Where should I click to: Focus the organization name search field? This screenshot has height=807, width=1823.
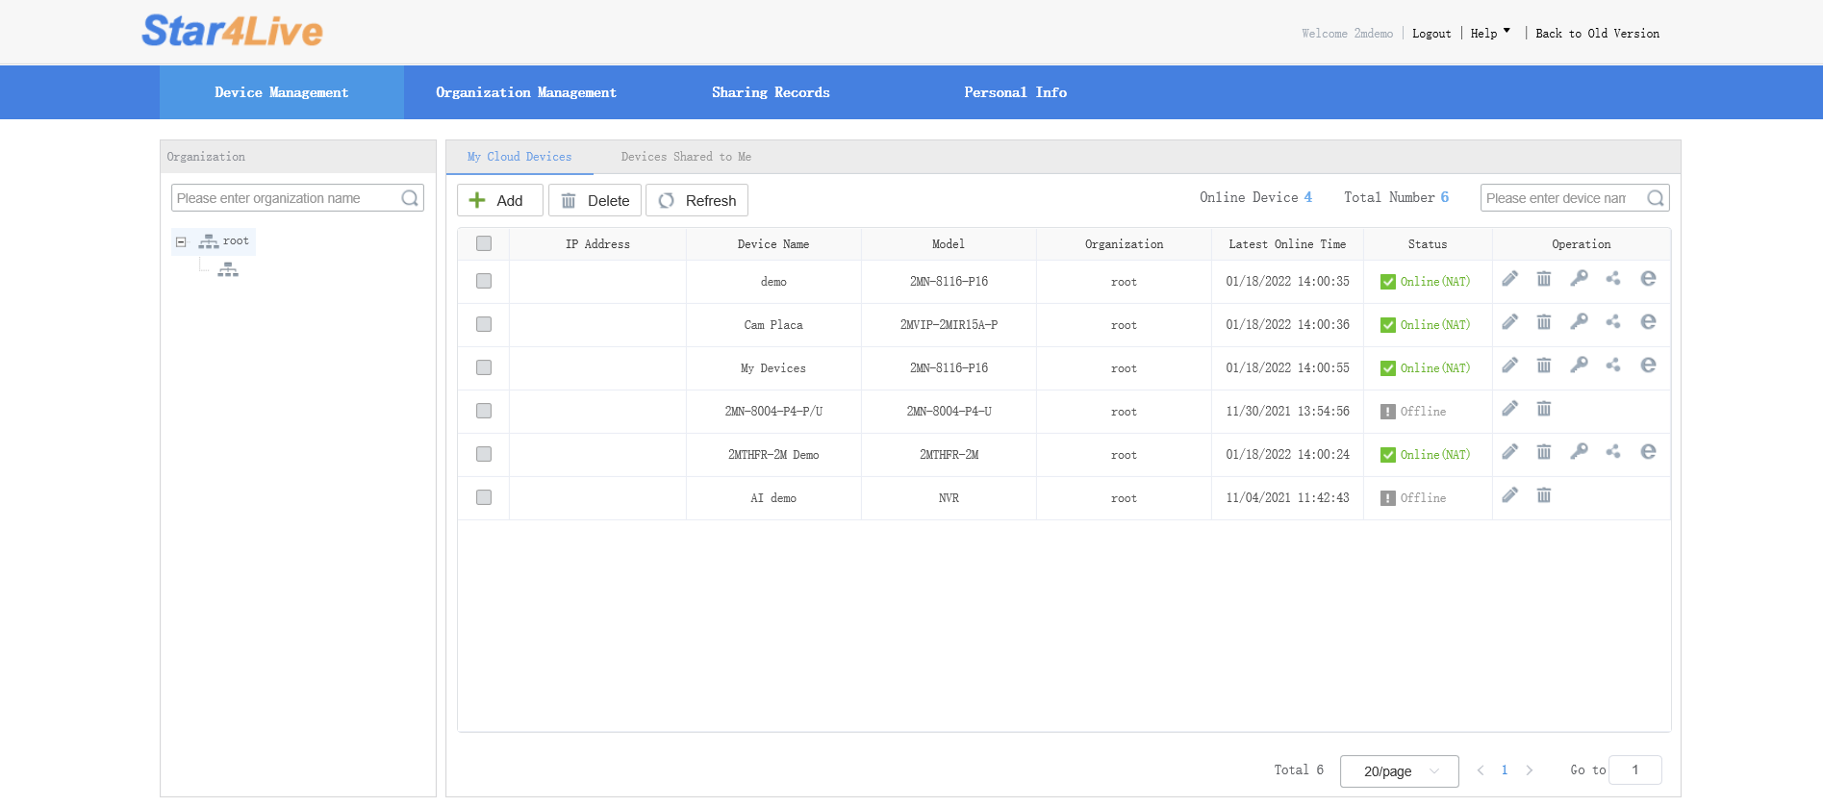tap(286, 198)
